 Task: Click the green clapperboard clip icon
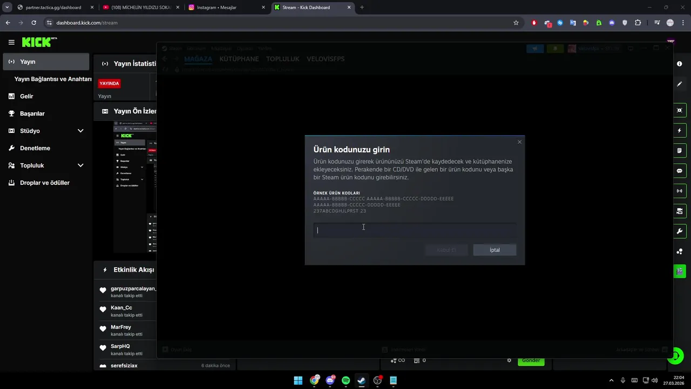[x=680, y=271]
